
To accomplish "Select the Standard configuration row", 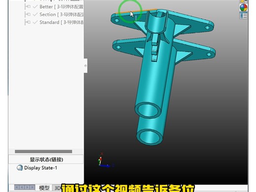I will tap(54, 22).
